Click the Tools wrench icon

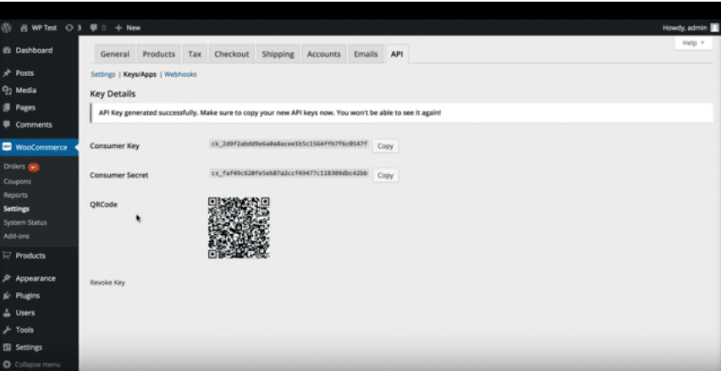tap(7, 330)
